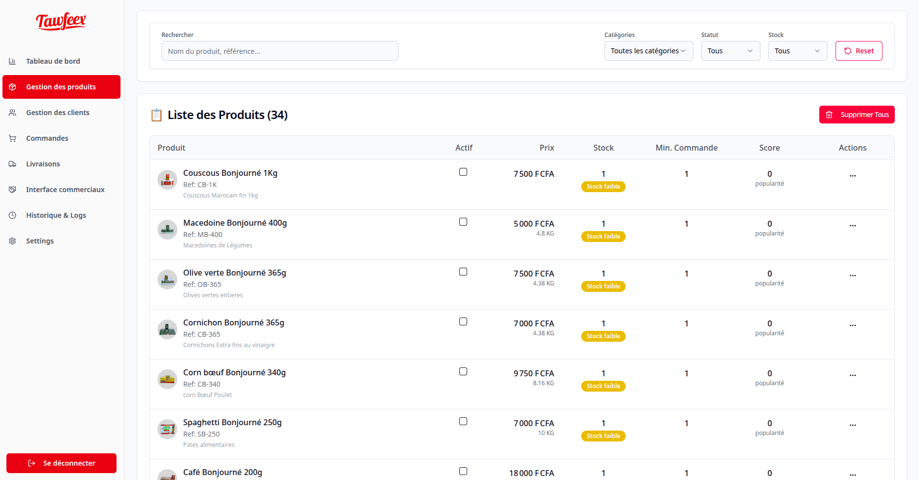
Task: Expand the Stock filter dropdown
Action: point(797,51)
